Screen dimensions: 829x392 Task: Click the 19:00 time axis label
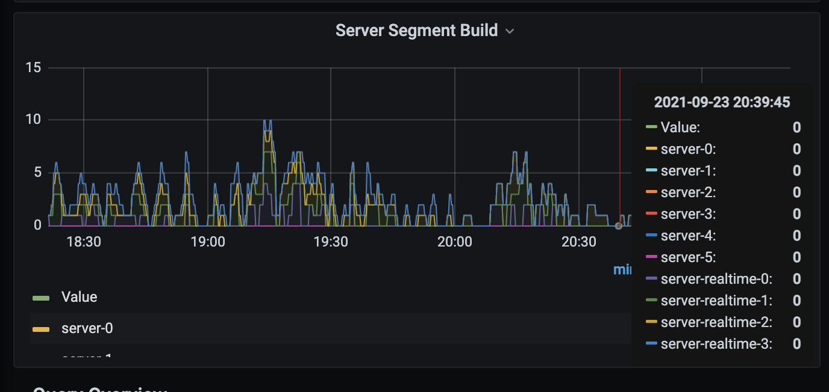pyautogui.click(x=208, y=242)
